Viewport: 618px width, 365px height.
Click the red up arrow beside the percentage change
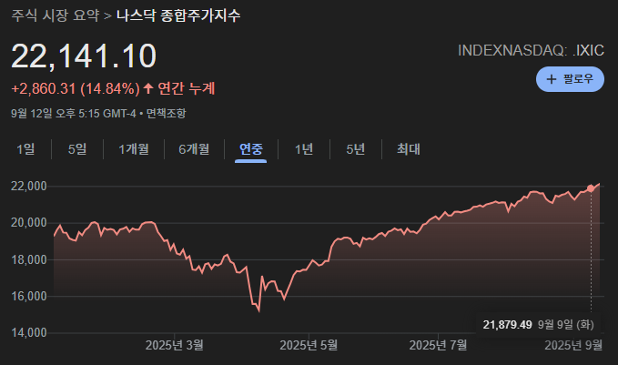pyautogui.click(x=148, y=88)
